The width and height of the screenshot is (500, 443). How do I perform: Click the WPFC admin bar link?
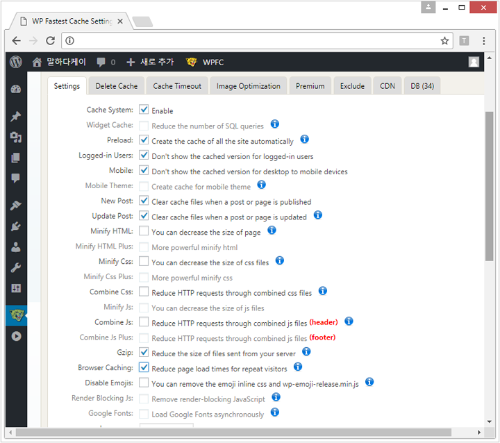click(206, 62)
